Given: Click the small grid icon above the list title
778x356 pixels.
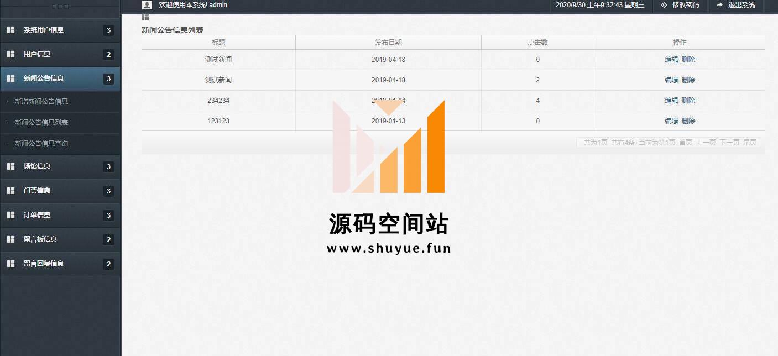Looking at the screenshot, I should pyautogui.click(x=145, y=17).
